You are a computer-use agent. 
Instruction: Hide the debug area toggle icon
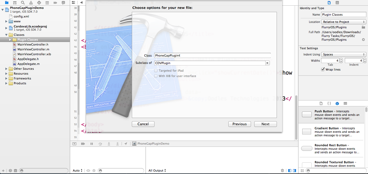point(74,144)
